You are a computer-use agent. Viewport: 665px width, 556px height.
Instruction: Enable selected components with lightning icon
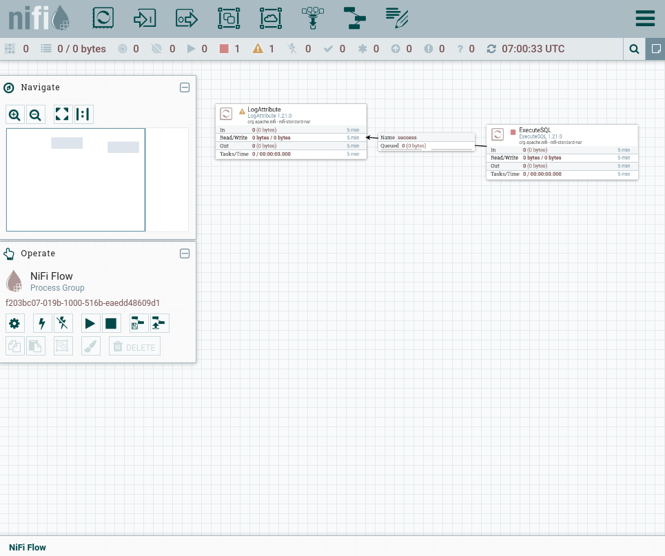click(42, 324)
